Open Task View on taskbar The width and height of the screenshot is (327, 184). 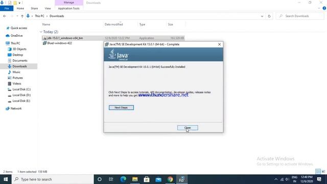[x=111, y=179]
